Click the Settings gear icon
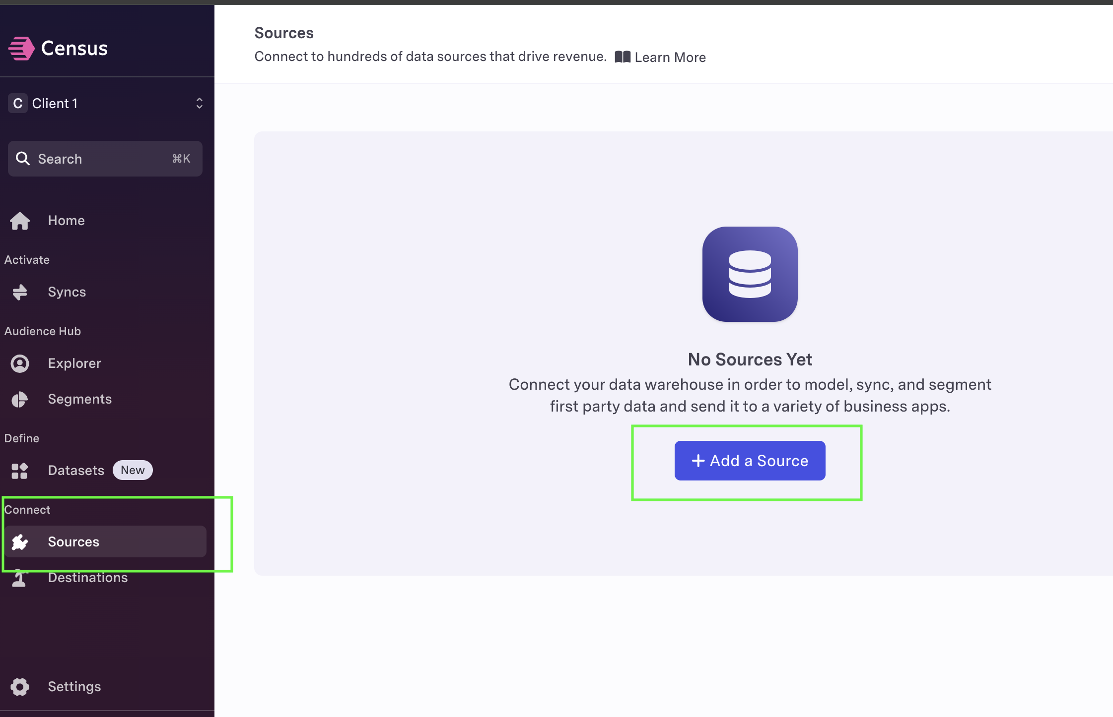 click(20, 687)
